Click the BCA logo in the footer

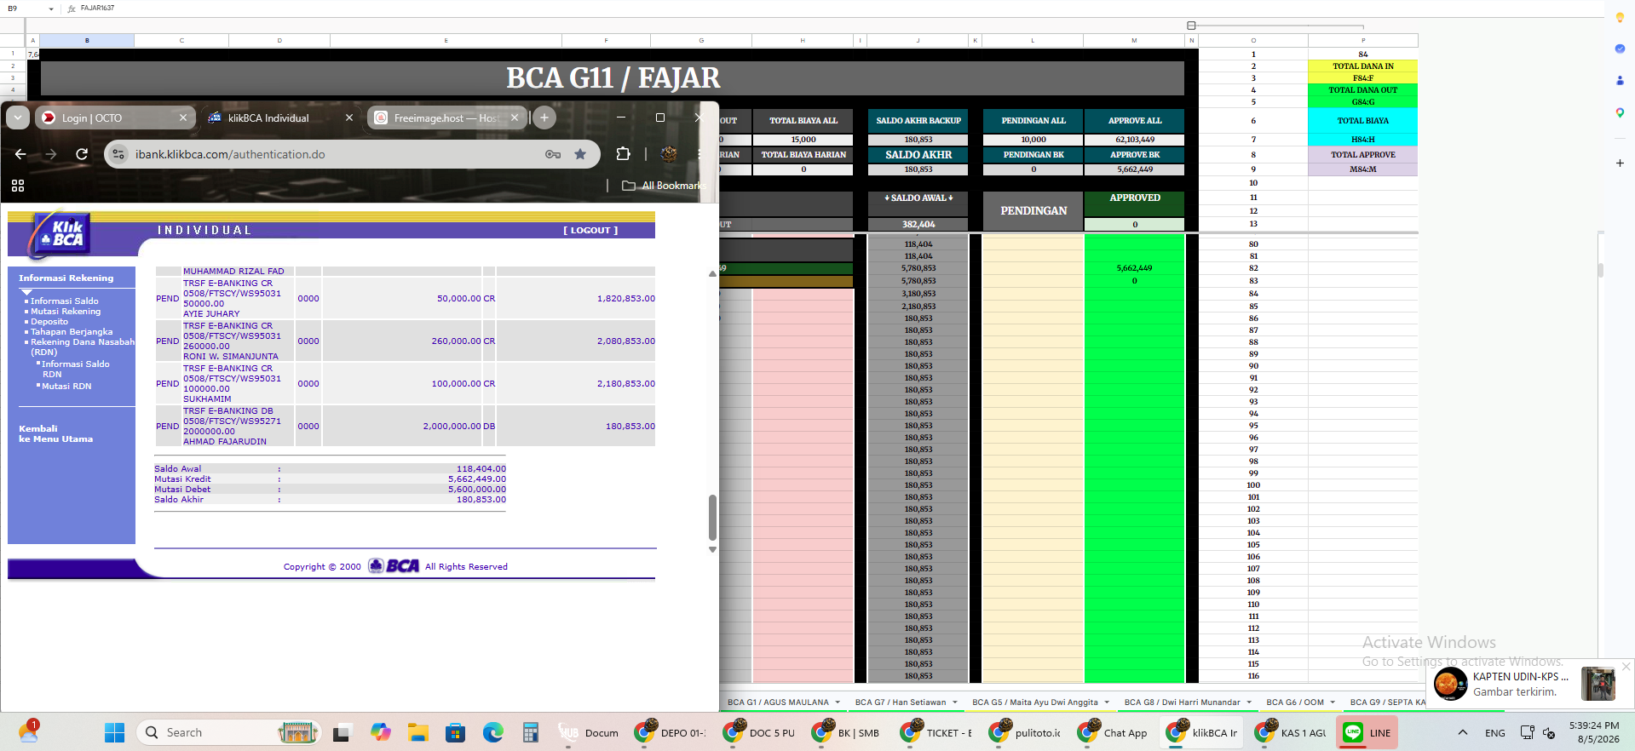(x=394, y=566)
